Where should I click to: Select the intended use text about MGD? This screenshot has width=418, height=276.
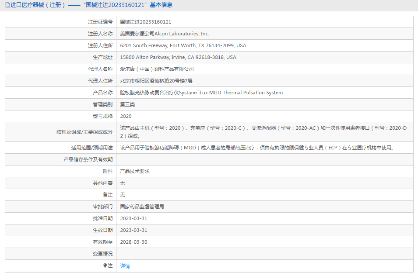click(x=257, y=148)
